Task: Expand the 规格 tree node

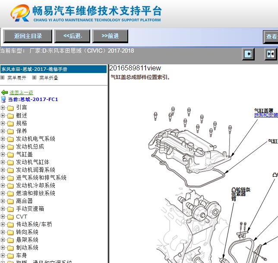Action: click(x=3, y=123)
